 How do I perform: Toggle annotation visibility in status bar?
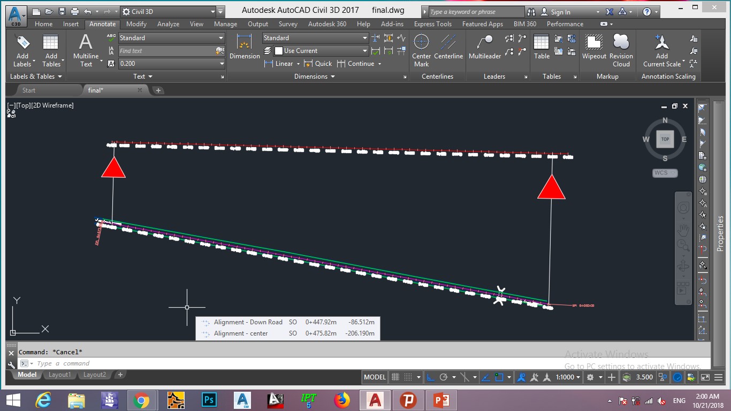click(x=522, y=377)
